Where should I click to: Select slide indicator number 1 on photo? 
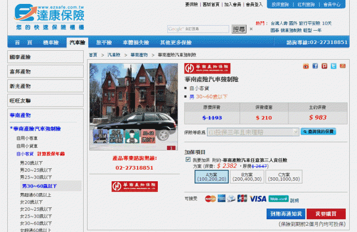point(171,148)
